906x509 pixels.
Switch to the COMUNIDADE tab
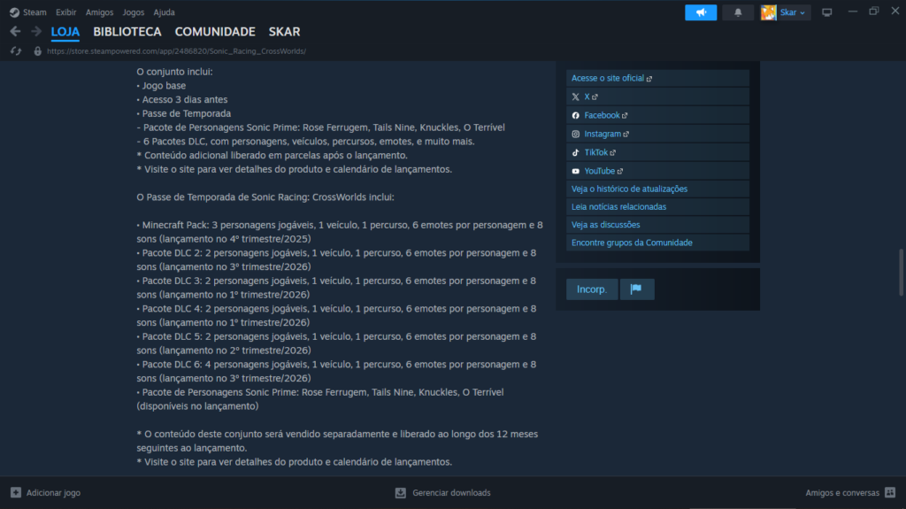[x=215, y=32]
